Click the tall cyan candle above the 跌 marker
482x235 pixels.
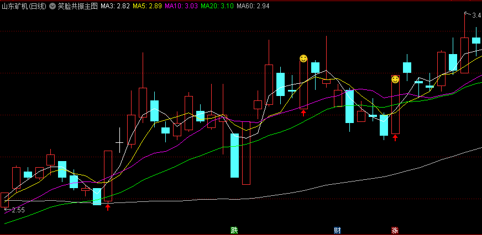point(234,156)
